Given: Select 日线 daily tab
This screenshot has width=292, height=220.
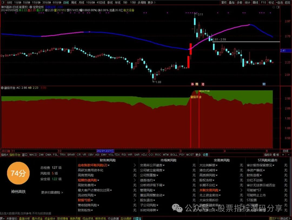Looking at the screenshot, I should click(x=66, y=2).
